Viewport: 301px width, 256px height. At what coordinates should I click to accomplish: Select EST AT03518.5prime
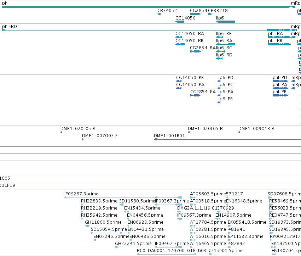coord(208,201)
